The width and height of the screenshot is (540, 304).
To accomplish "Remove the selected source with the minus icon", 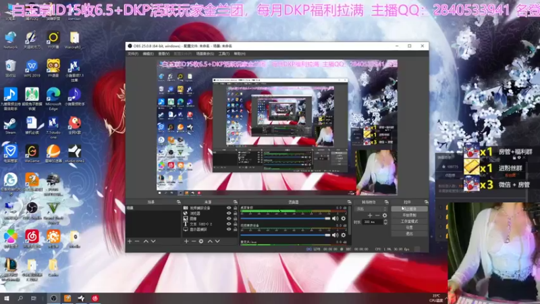I will (194, 241).
